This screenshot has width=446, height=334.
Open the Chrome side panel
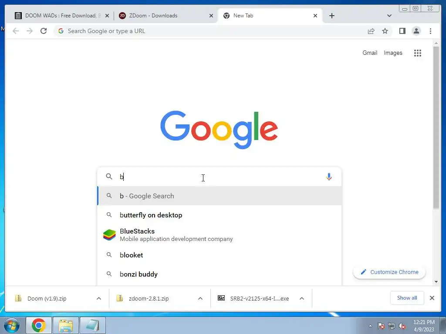point(402,31)
